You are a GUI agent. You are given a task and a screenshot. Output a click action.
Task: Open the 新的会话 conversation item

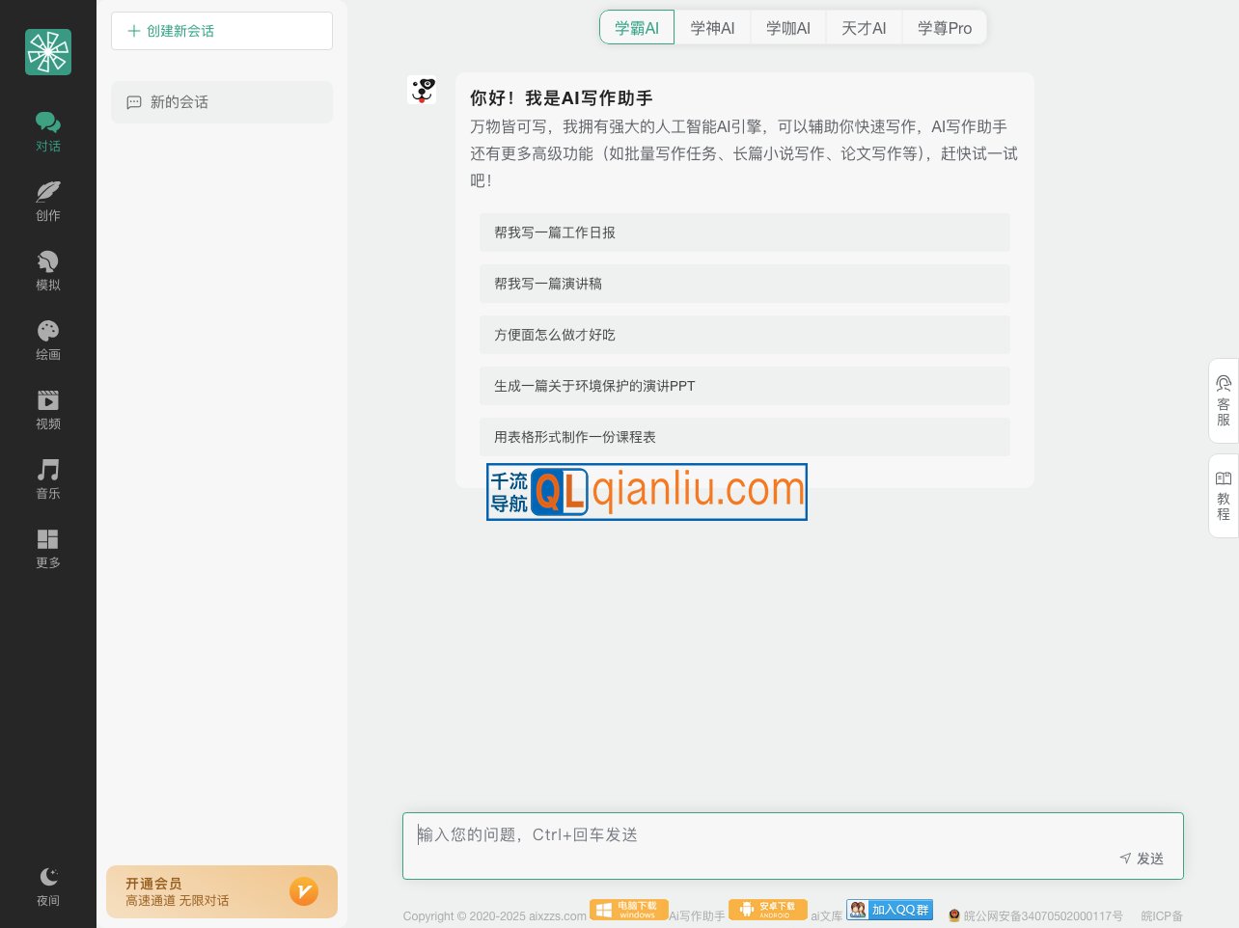pyautogui.click(x=222, y=102)
